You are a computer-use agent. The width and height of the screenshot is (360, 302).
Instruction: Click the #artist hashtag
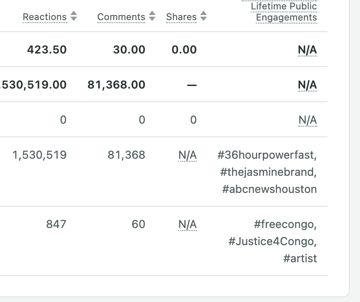click(x=300, y=258)
